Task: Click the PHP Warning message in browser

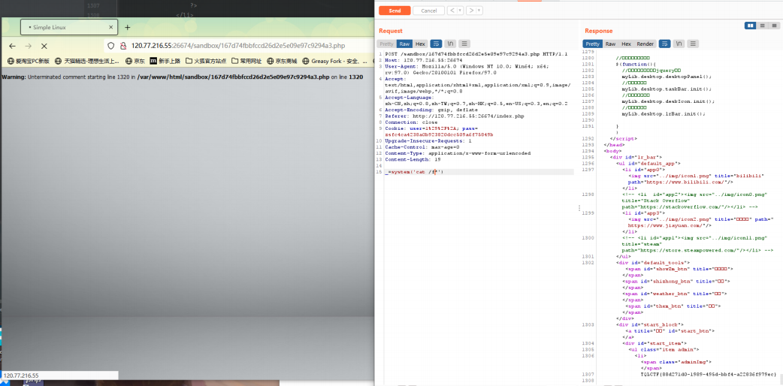Action: pos(183,77)
